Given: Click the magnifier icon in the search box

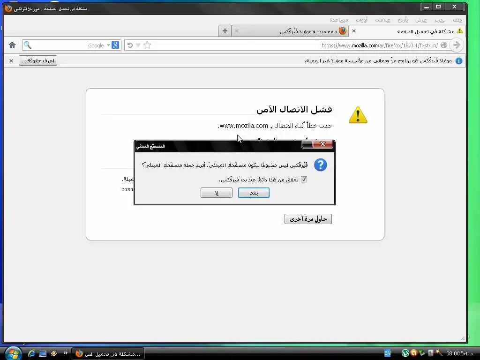Looking at the screenshot, I should (x=28, y=45).
